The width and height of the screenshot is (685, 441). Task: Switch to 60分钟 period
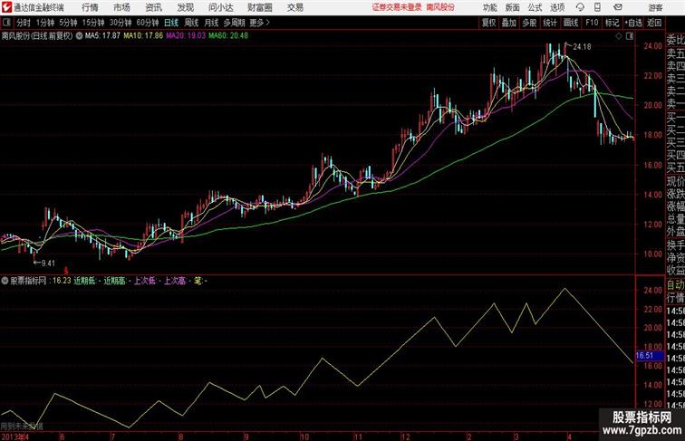click(148, 23)
